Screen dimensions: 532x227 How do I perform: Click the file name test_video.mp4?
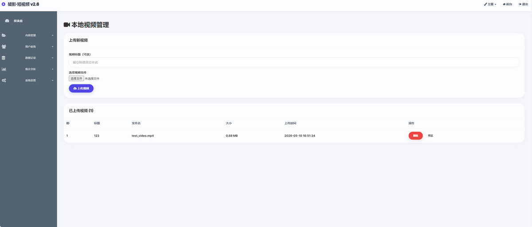pos(143,136)
